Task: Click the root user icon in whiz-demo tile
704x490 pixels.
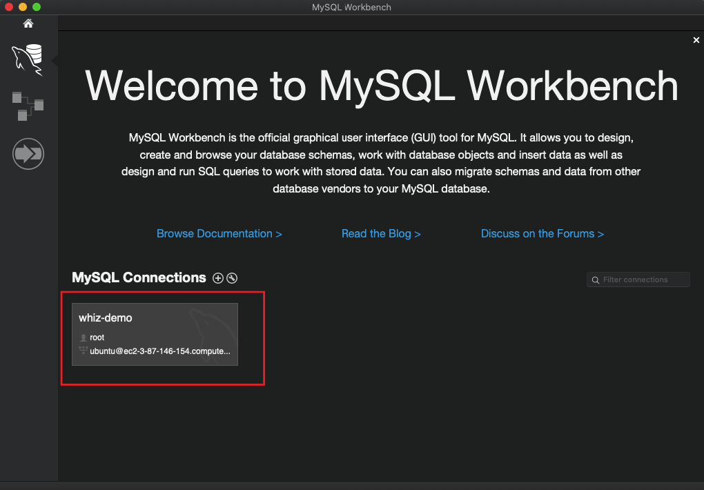Action: click(84, 337)
